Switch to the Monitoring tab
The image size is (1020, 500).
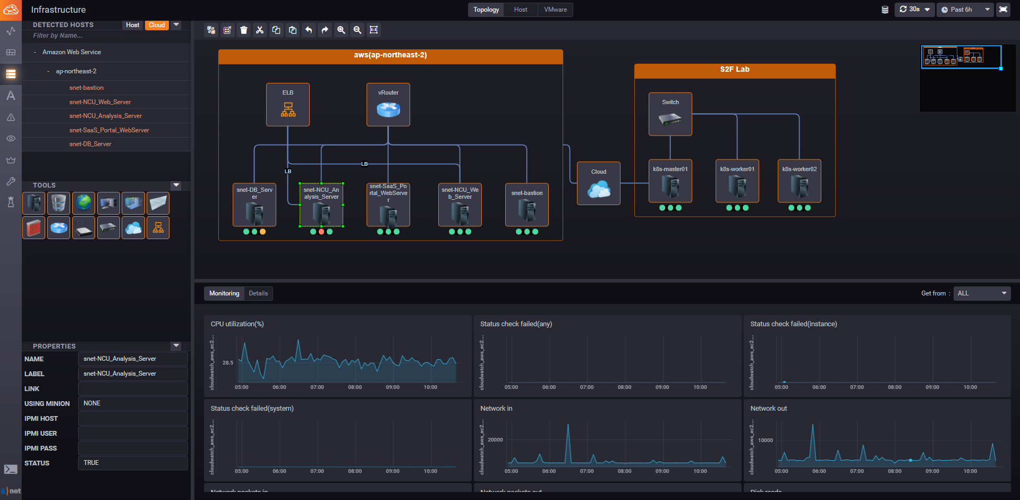click(224, 293)
